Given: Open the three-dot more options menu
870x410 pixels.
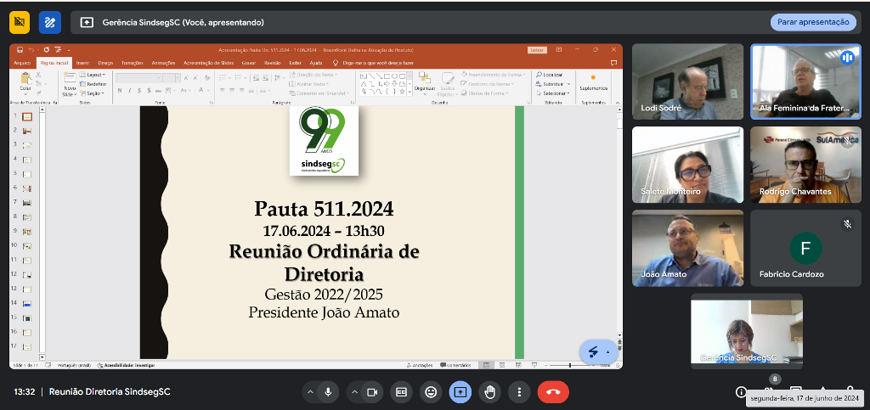Looking at the screenshot, I should [518, 392].
